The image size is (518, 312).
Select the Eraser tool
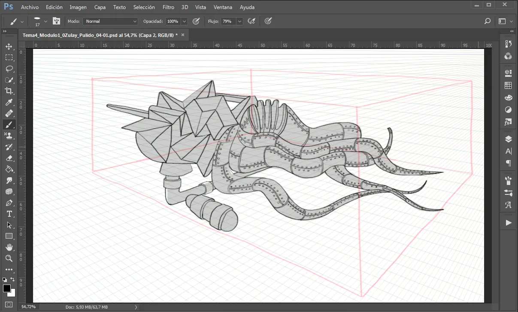click(x=9, y=158)
